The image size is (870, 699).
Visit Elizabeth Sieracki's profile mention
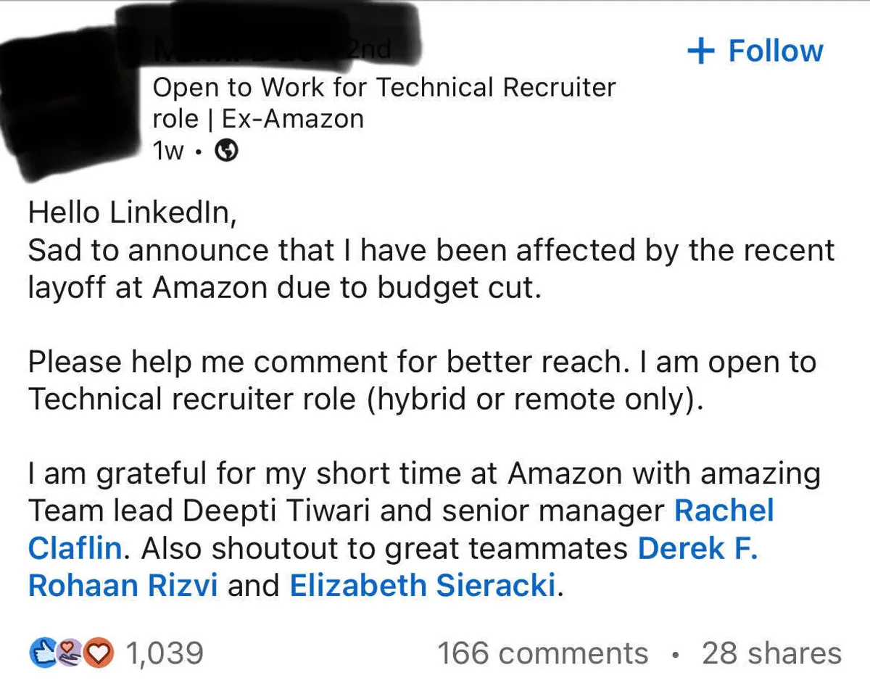422,586
